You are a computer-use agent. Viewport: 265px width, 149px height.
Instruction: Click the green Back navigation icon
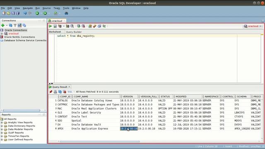[37, 13]
